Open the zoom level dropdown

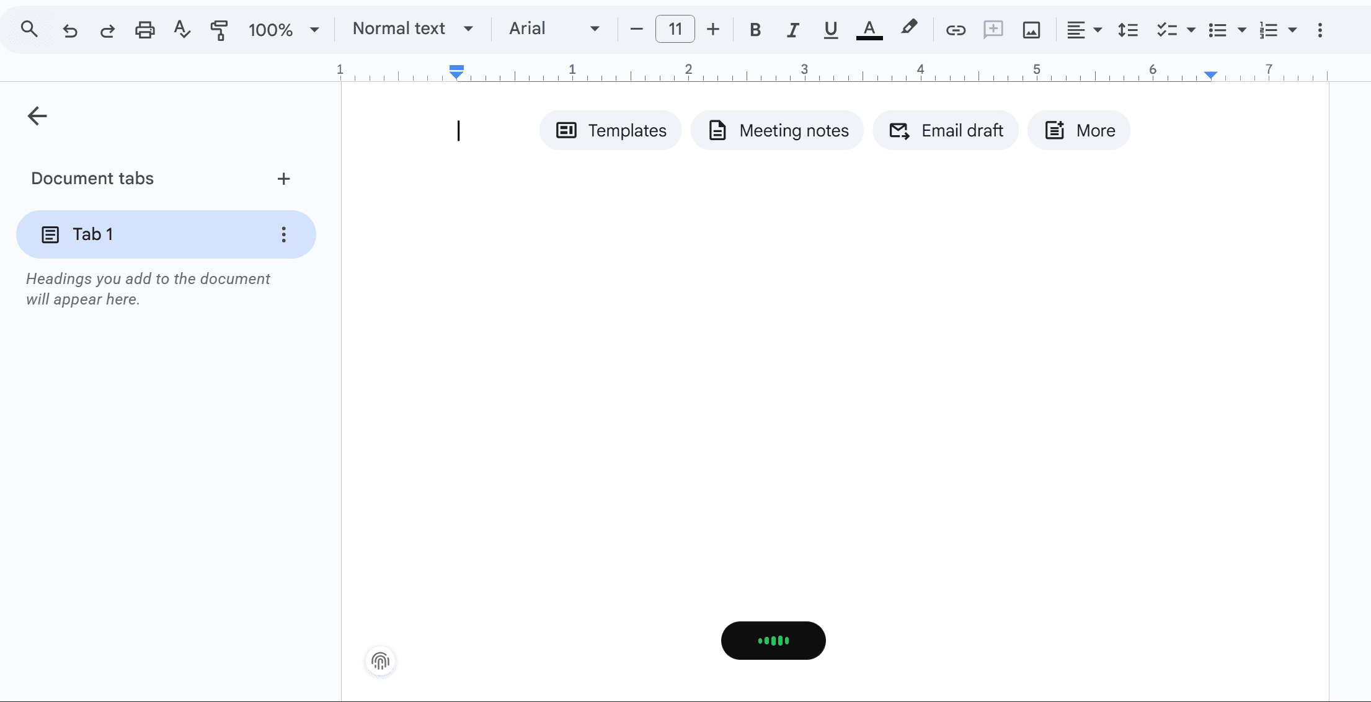point(283,29)
